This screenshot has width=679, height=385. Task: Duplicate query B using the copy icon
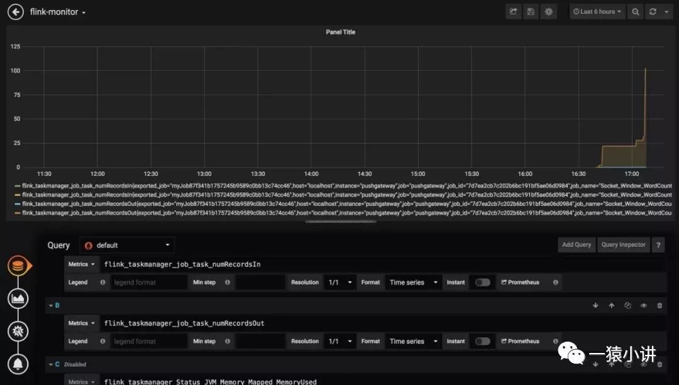[x=627, y=306]
